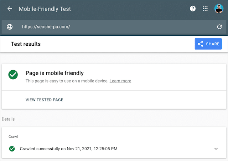Click the Test results heading

click(x=26, y=44)
